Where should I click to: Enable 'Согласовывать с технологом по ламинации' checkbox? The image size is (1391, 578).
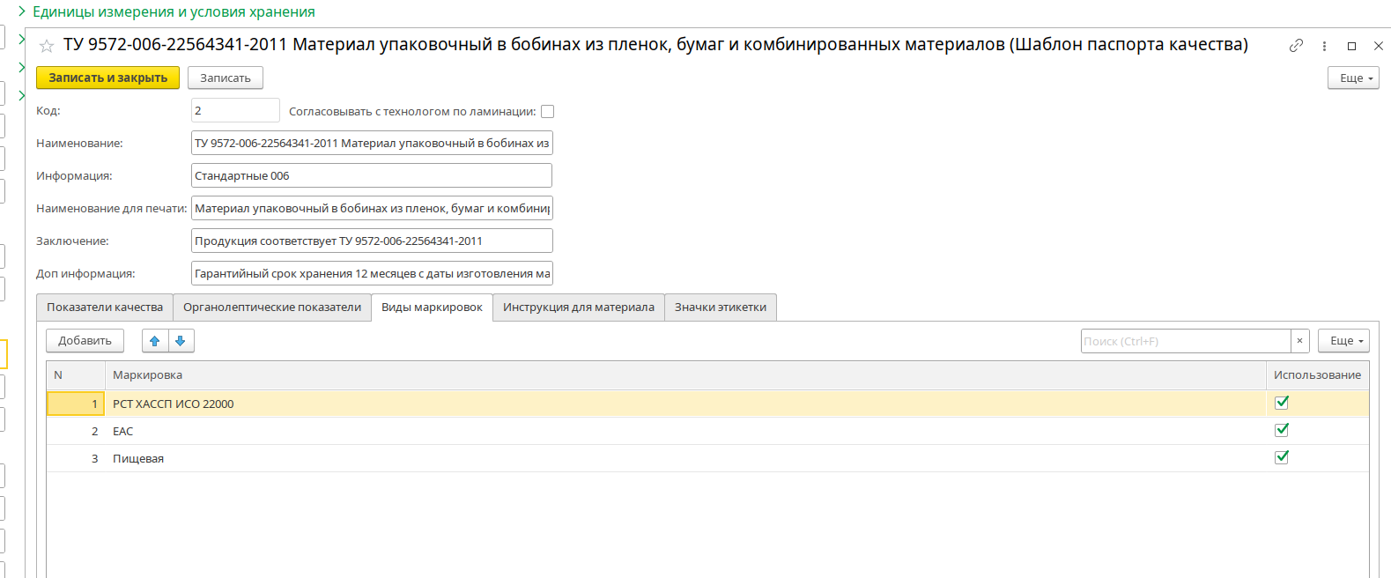(x=547, y=112)
